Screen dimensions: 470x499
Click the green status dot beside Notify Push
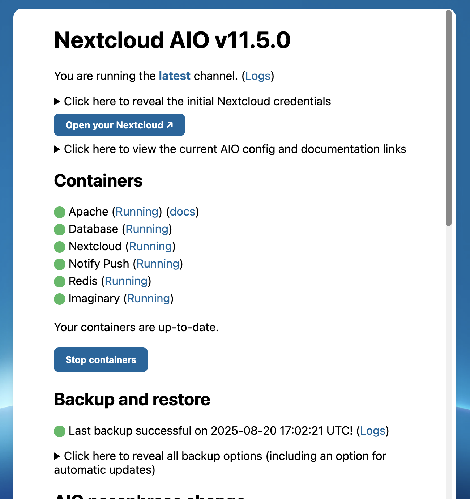point(60,264)
